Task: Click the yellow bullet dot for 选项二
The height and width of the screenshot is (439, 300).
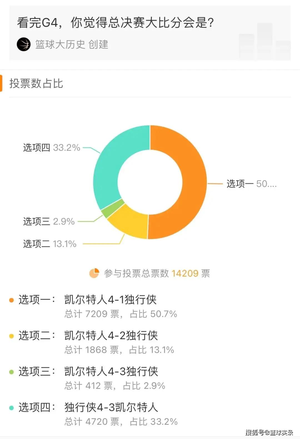Action: 11,336
